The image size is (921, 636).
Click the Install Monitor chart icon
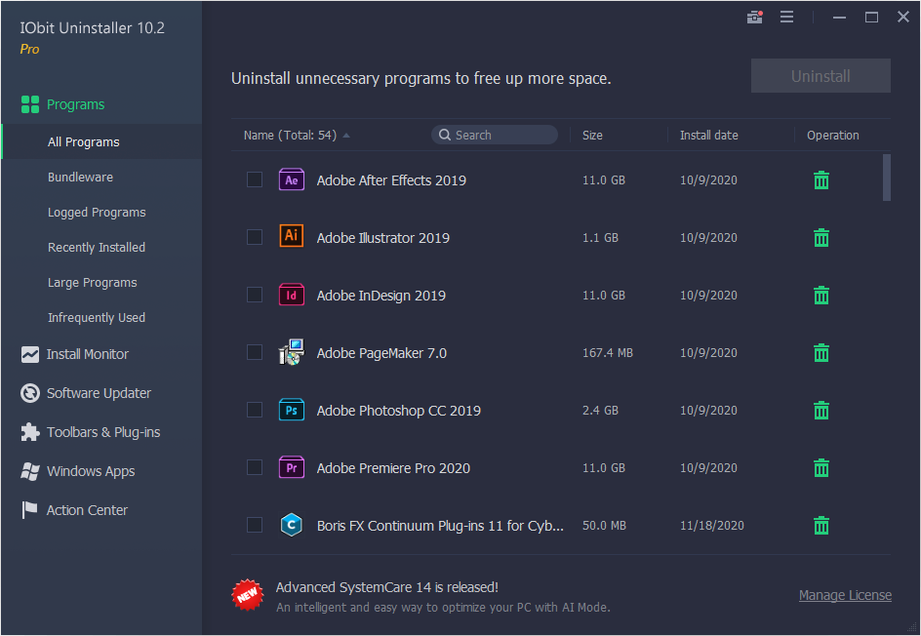point(30,354)
